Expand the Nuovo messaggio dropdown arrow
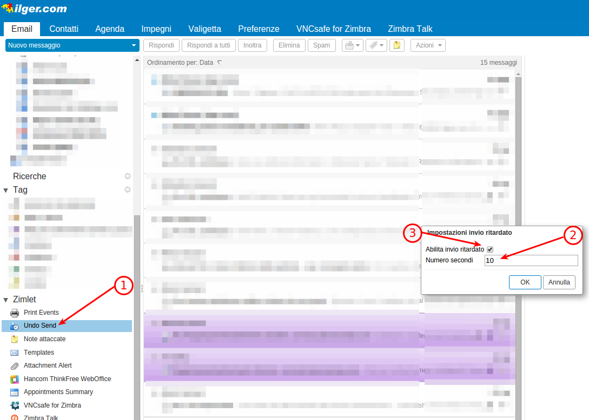This screenshot has height=420, width=589. (134, 45)
